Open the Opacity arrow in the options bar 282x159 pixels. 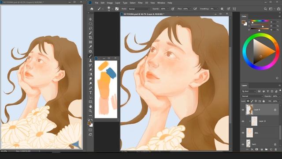(168, 9)
